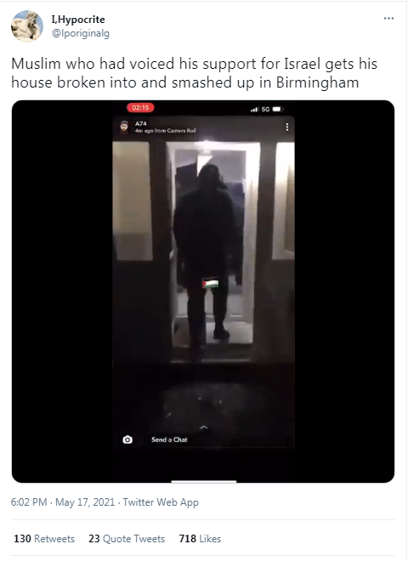Screen dimensions: 408x561
Task: Open the tweet's three-dot more options menu
Action: (x=388, y=18)
